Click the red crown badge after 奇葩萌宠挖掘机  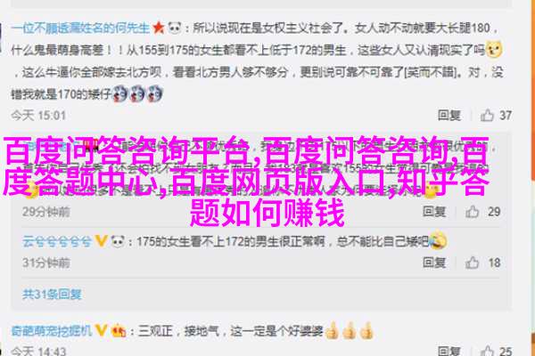[119, 330]
